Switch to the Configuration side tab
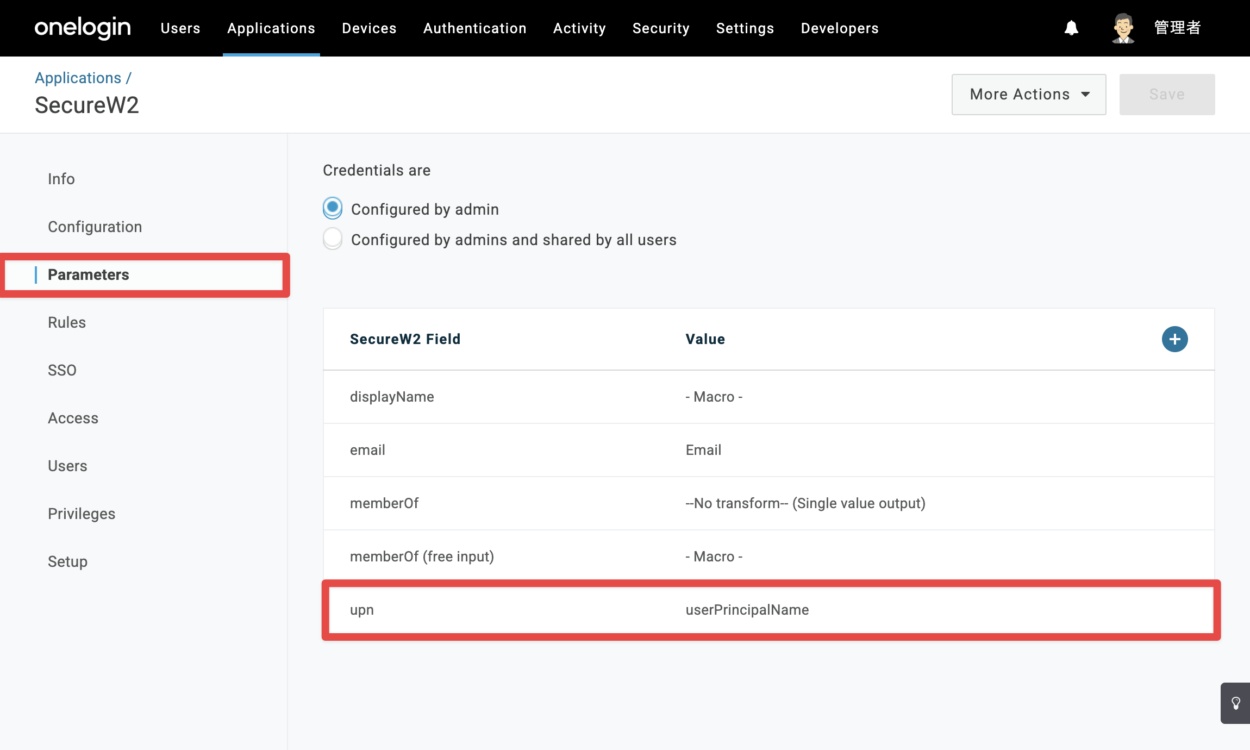1250x750 pixels. (x=95, y=227)
